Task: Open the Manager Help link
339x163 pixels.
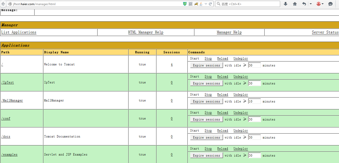Action: click(x=229, y=32)
